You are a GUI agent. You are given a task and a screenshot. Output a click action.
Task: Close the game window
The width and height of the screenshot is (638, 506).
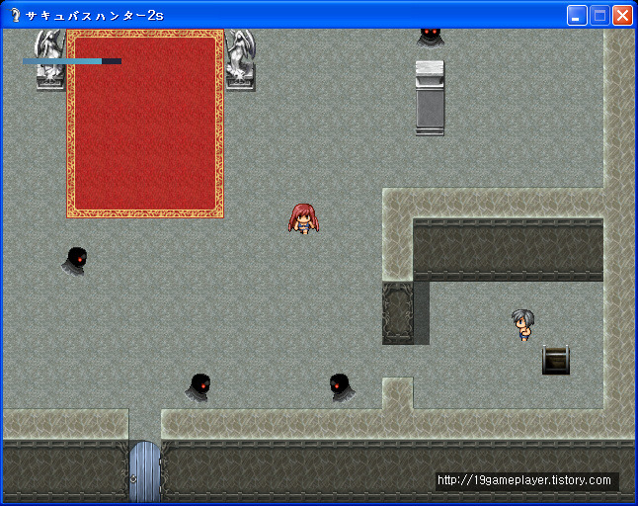click(x=622, y=16)
